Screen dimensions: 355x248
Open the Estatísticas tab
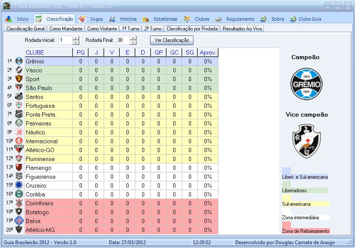tap(160, 19)
